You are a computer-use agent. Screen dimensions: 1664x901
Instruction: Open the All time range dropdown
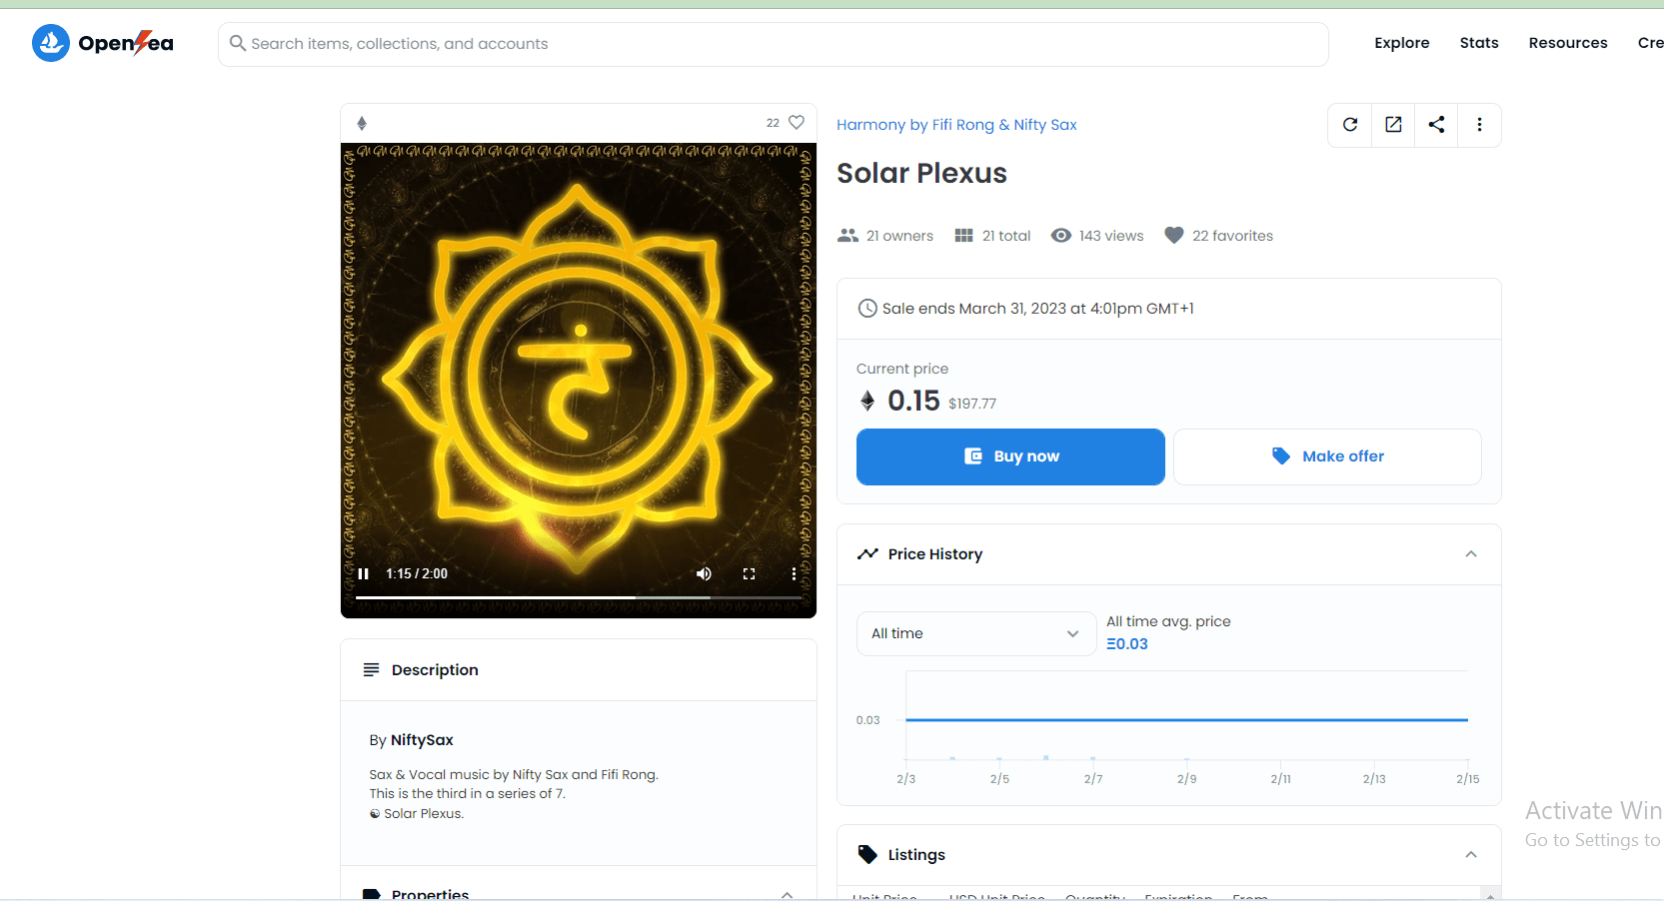pyautogui.click(x=976, y=633)
